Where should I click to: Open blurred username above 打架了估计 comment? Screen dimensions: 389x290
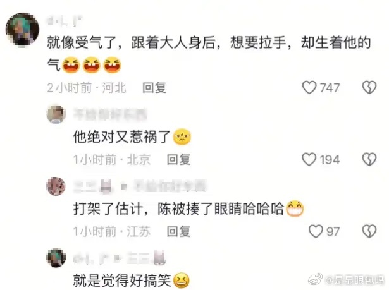tap(140, 186)
